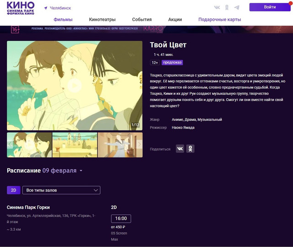
Task: Expand the 09 февраля schedule date selector
Action: 62,171
